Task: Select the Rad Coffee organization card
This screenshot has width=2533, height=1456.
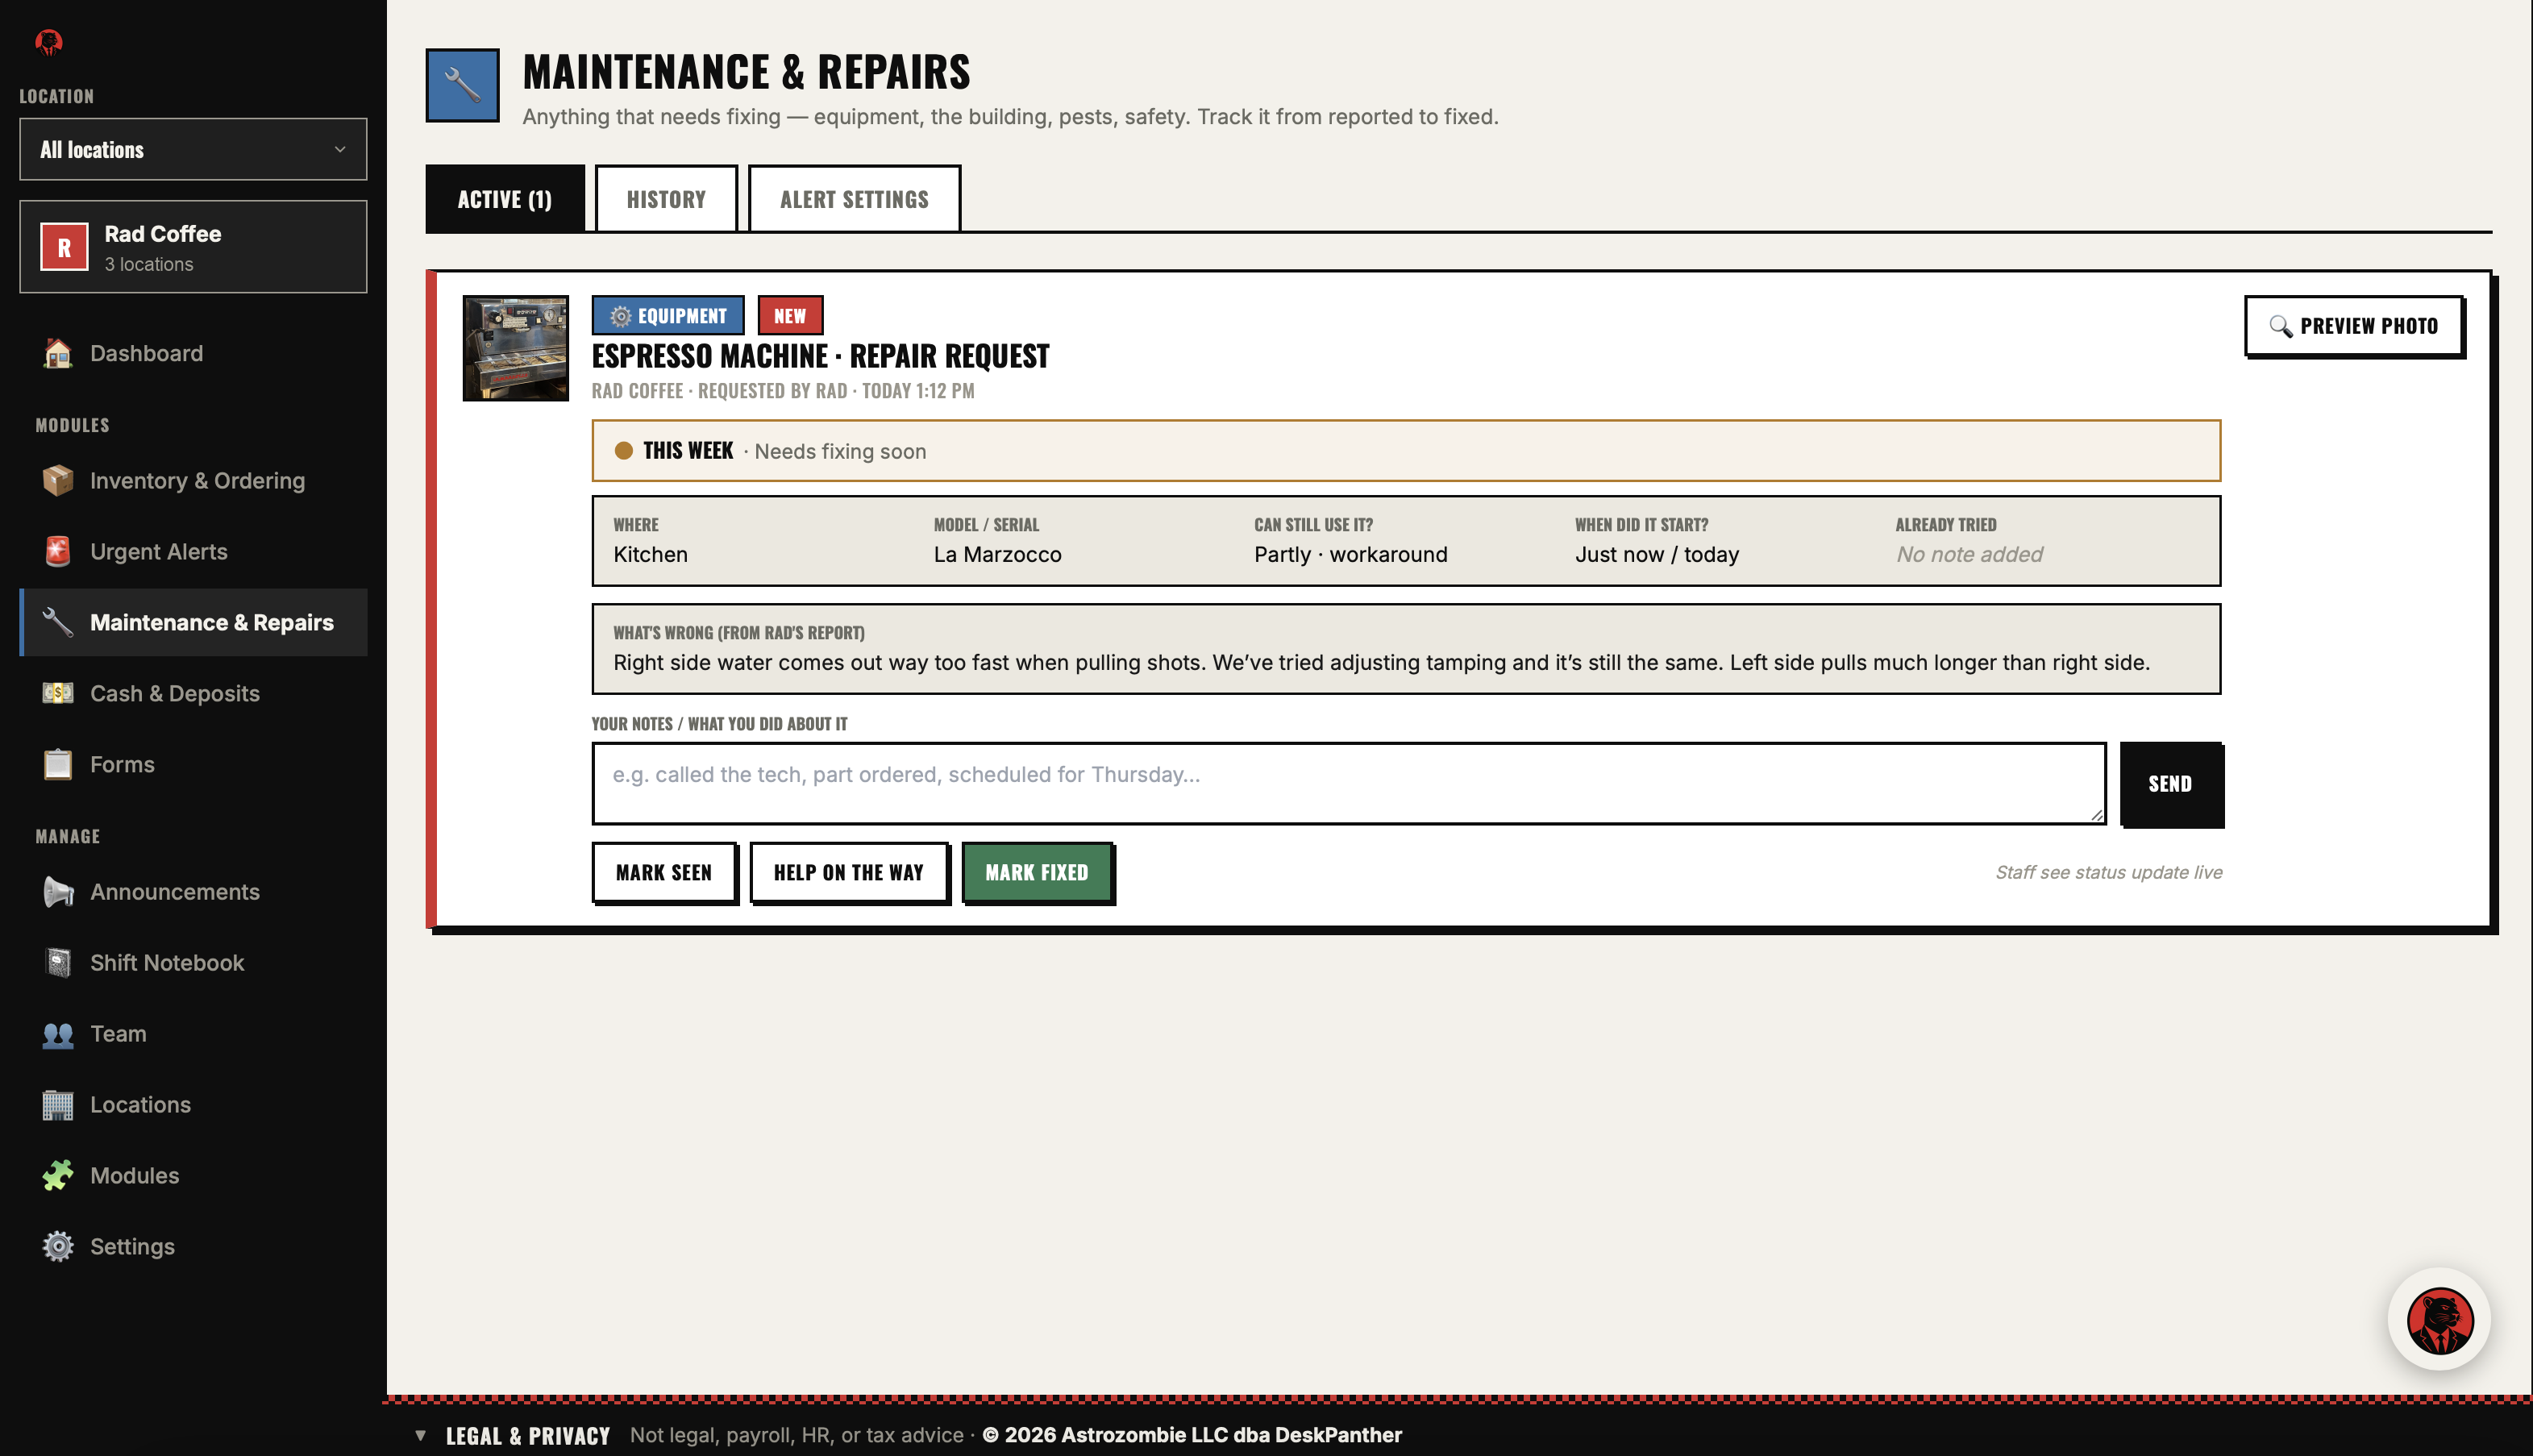Action: tap(193, 247)
